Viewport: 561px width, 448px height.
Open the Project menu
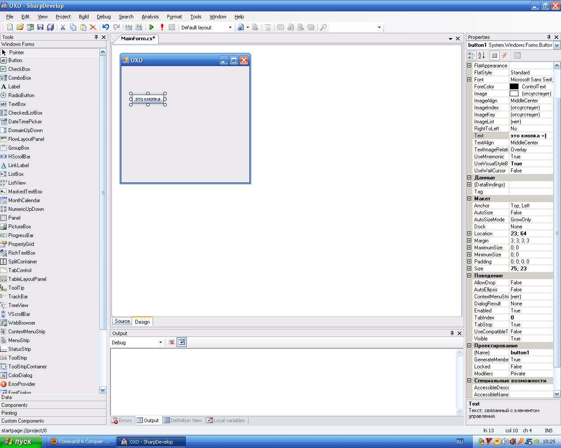click(x=63, y=17)
